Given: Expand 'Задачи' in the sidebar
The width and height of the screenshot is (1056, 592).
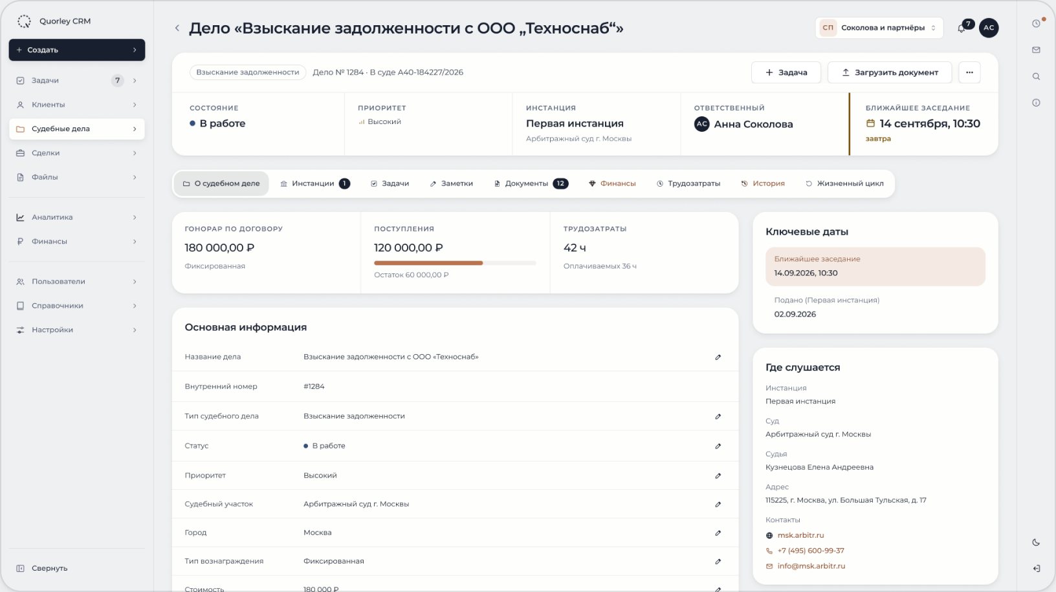Looking at the screenshot, I should pos(135,81).
